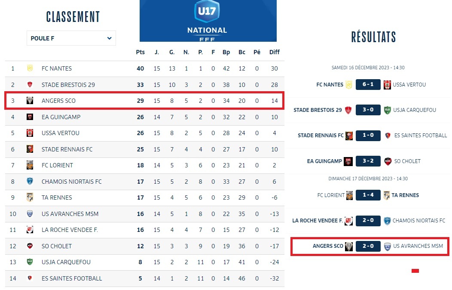Click the Angers SCO crest in standings
This screenshot has width=452, height=290.
30,101
